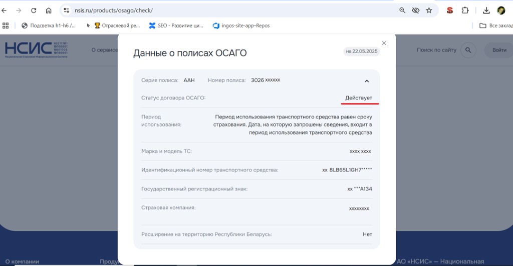513x266 pixels.
Task: Open bookmark Отраслевой ре...
Action: [117, 25]
